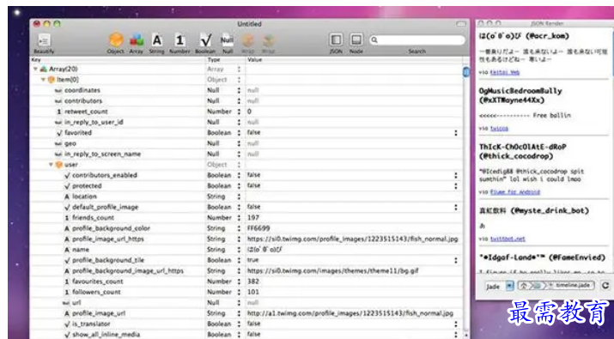Image resolution: width=614 pixels, height=339 pixels.
Task: Select the profile_image_url_https value
Action: 352,239
